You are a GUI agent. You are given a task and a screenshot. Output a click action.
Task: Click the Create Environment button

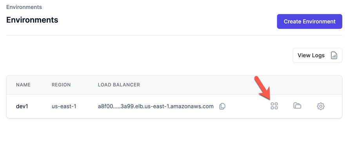coord(310,21)
